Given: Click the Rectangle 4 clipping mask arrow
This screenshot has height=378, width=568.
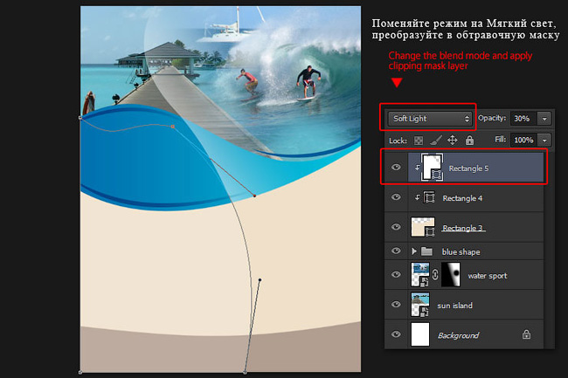Looking at the screenshot, I should click(x=418, y=197).
